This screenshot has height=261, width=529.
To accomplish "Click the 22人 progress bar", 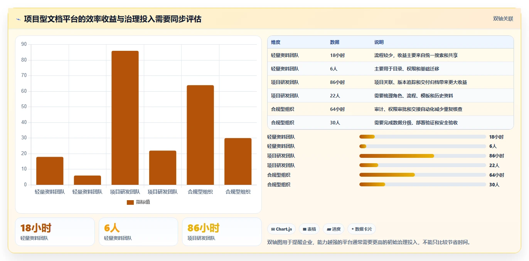I will [x=423, y=166].
